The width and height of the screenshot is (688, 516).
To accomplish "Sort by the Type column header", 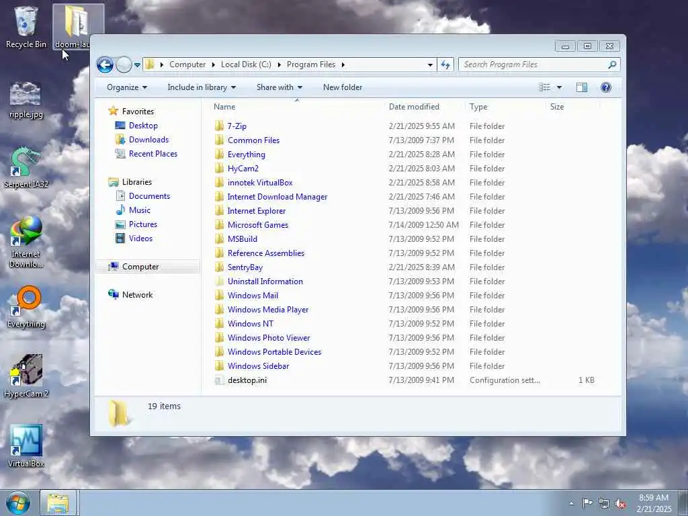I will (x=478, y=107).
